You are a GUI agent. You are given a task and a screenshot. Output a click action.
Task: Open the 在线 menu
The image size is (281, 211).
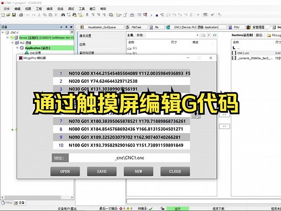pyautogui.click(x=60, y=9)
